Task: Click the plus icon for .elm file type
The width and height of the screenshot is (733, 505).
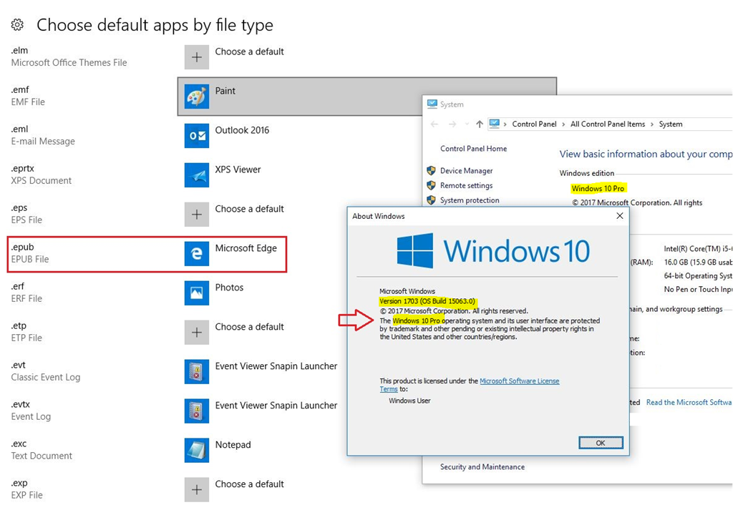Action: point(197,57)
